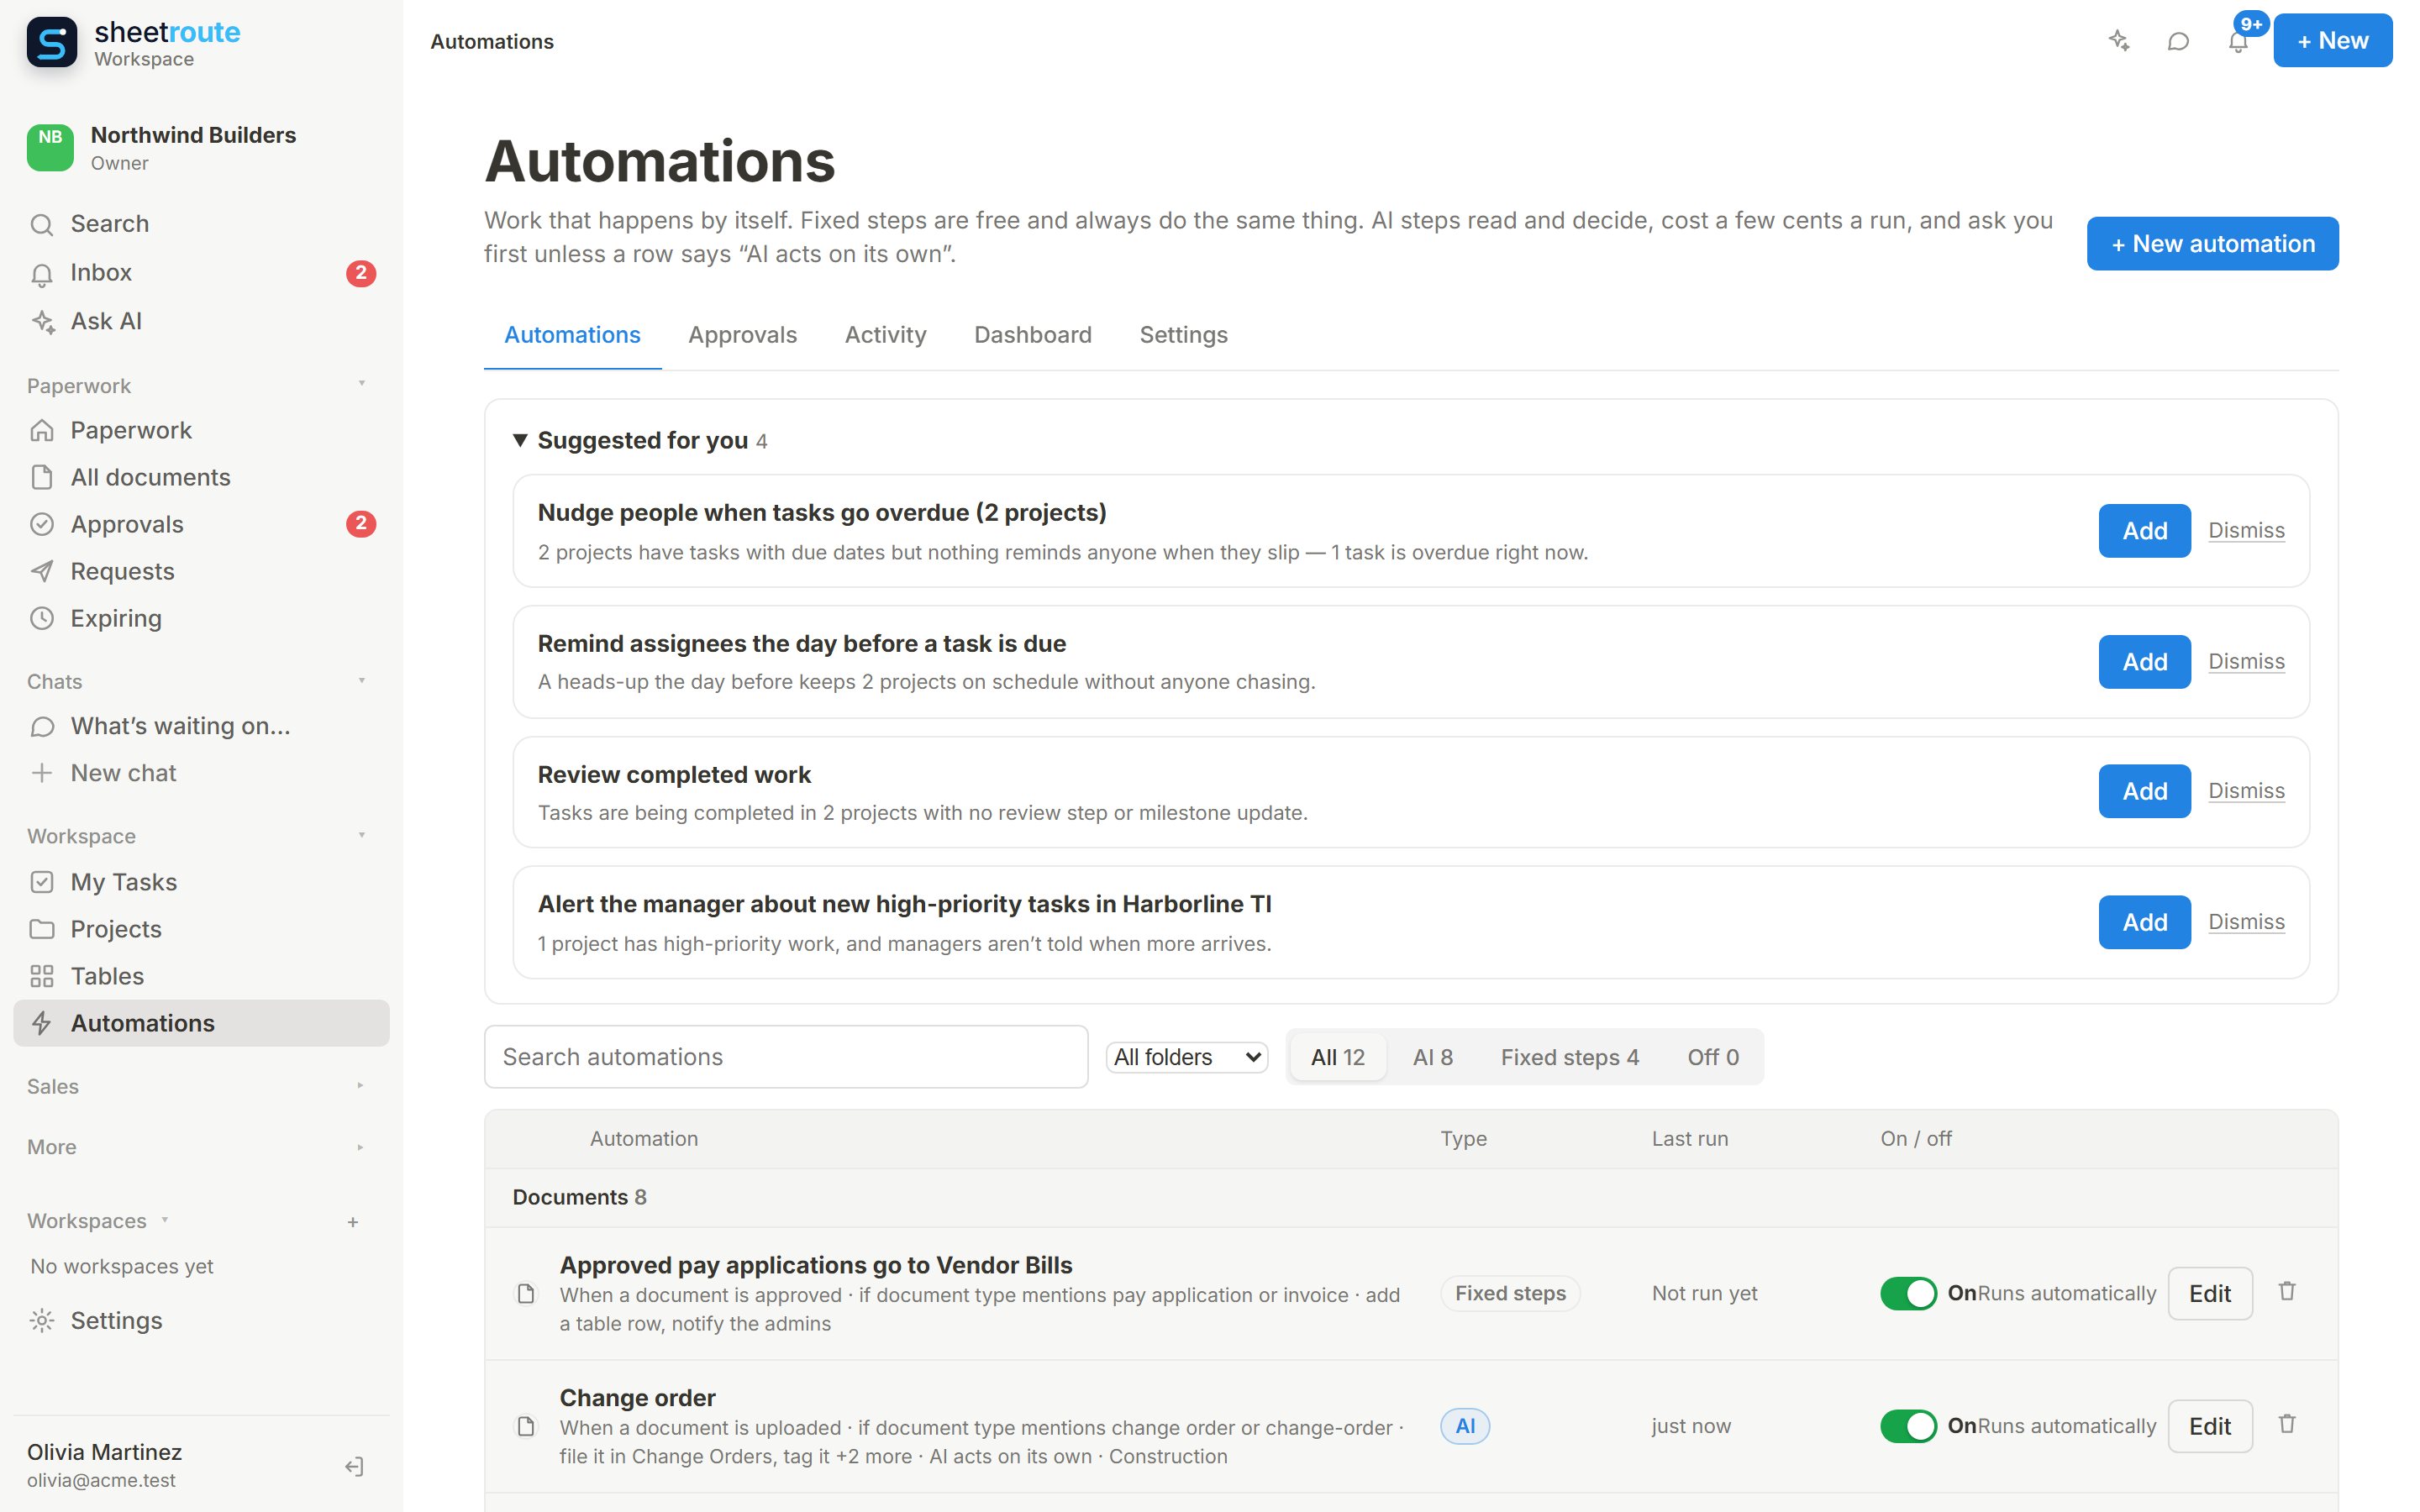Open Projects in the sidebar
Image resolution: width=2420 pixels, height=1512 pixels.
click(201, 929)
